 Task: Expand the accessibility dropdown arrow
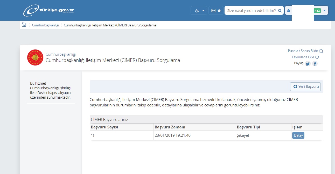[x=203, y=11]
